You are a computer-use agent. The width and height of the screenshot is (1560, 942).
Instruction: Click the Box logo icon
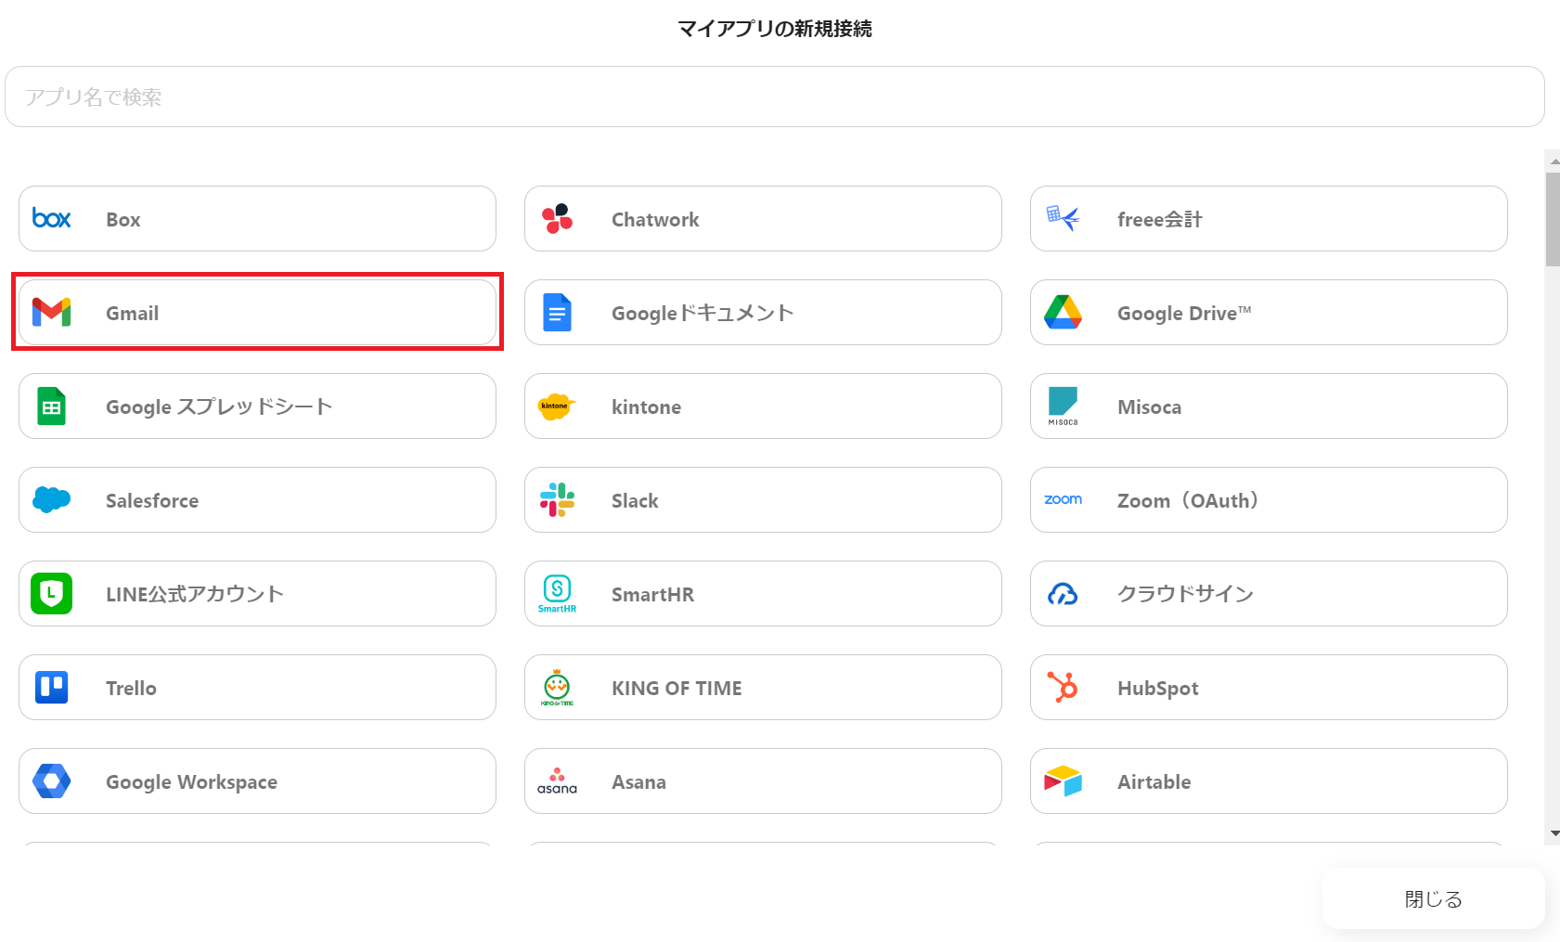coord(51,218)
